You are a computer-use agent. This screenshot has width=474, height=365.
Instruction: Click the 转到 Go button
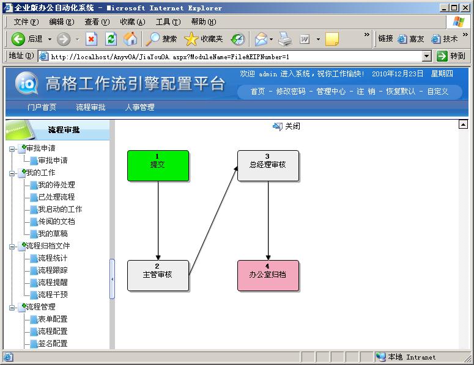tap(451, 56)
